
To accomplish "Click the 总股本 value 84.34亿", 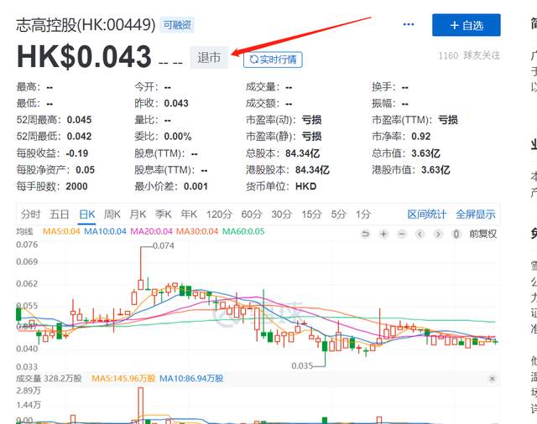I will (x=302, y=153).
